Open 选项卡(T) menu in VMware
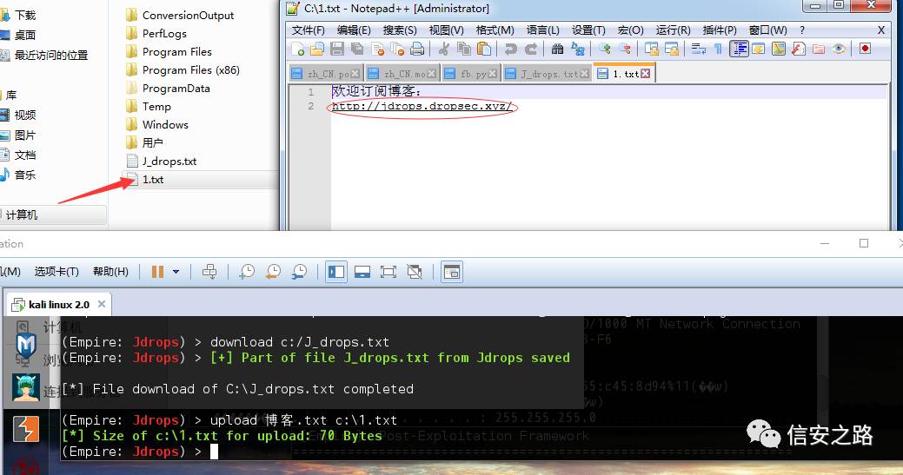The image size is (903, 475). coord(56,272)
